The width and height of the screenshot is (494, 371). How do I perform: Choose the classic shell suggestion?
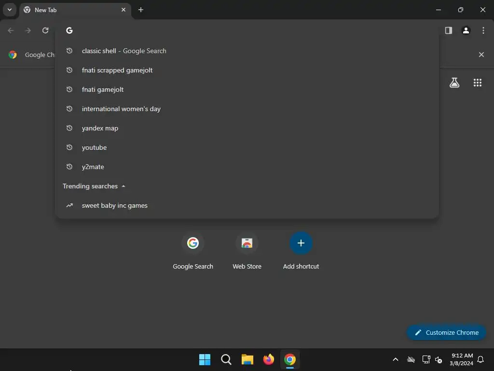point(247,51)
